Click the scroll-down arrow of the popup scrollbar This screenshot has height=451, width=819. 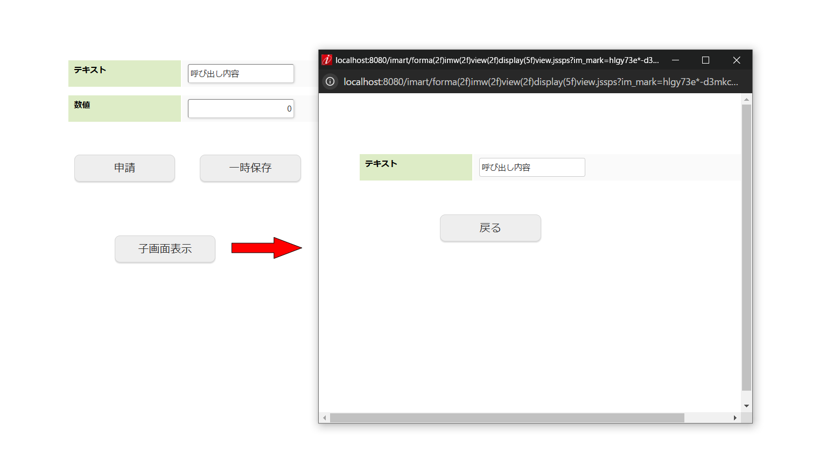746,405
